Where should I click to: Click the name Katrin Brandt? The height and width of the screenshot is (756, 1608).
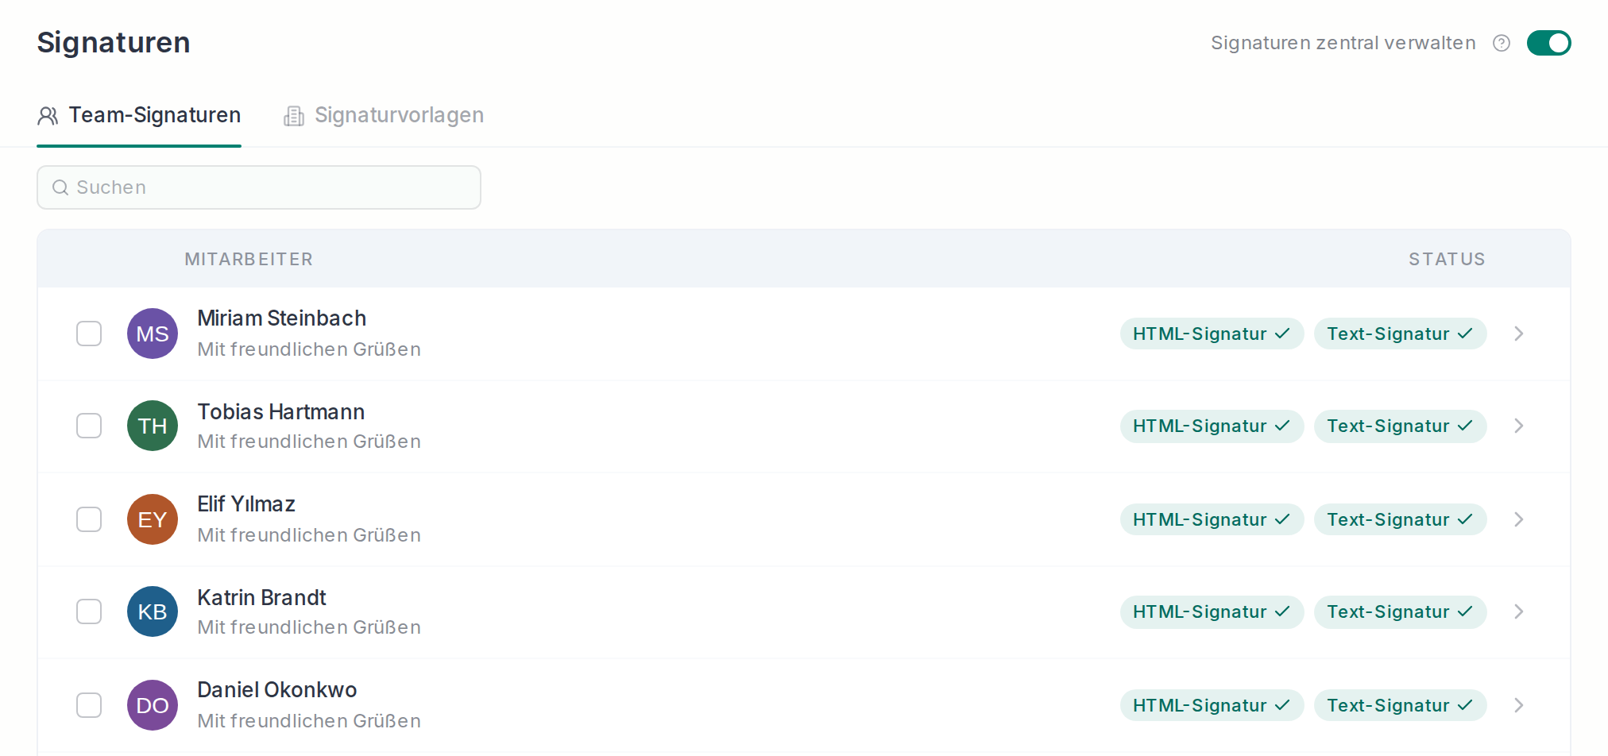pos(261,597)
